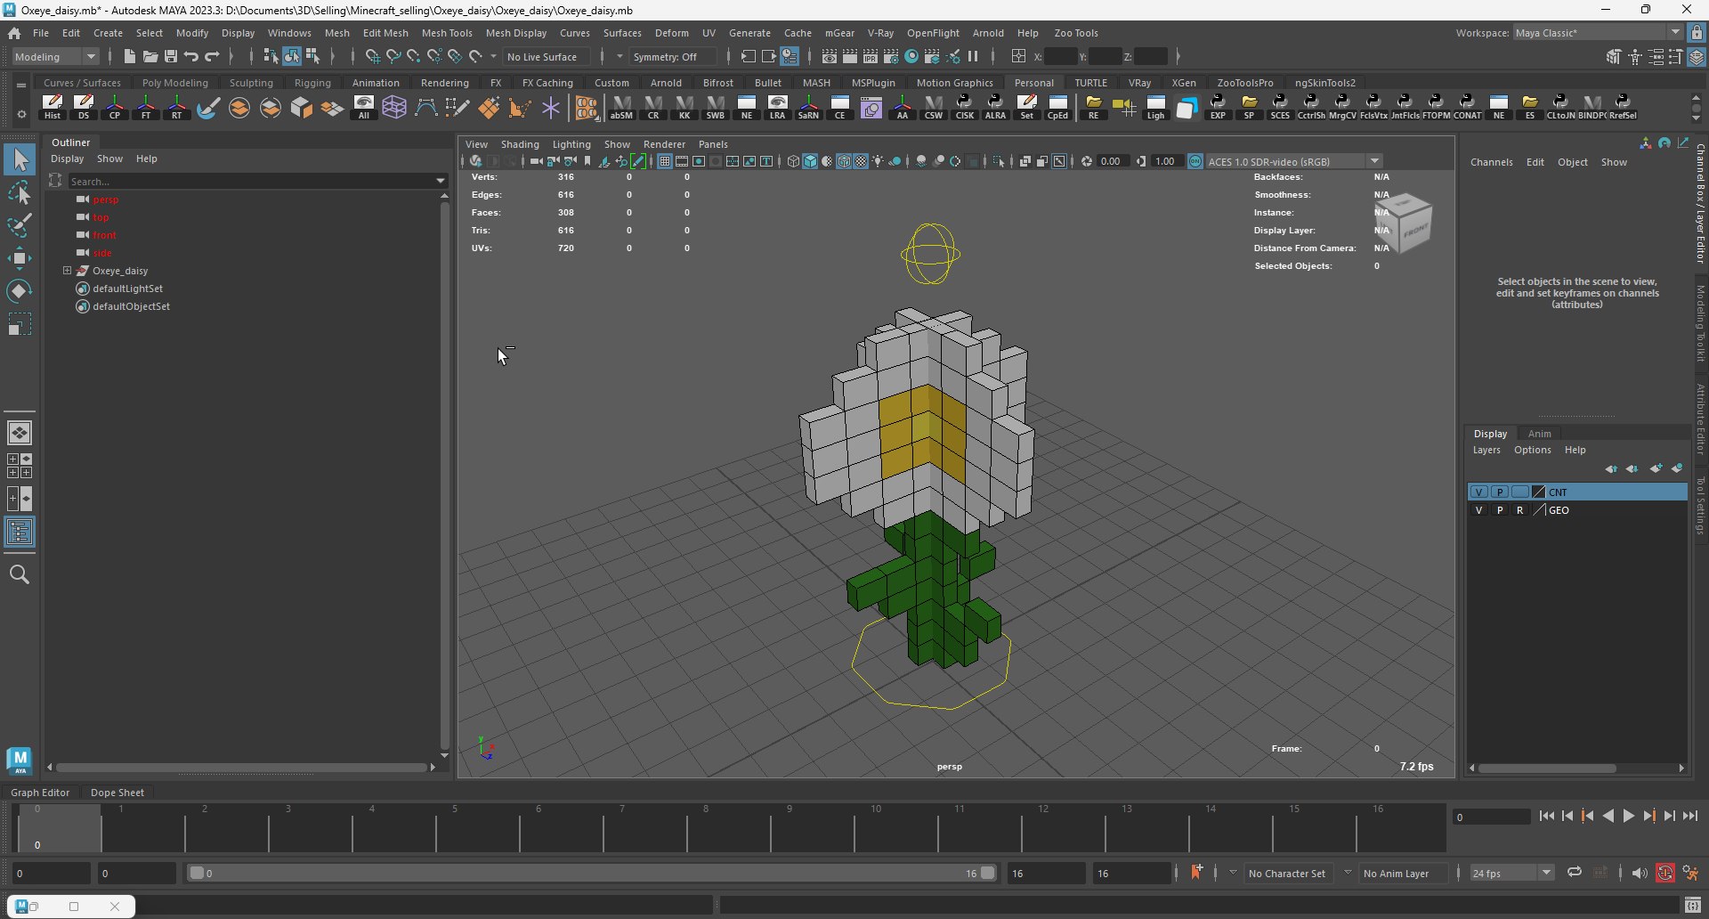Image resolution: width=1709 pixels, height=919 pixels.
Task: Toggle visibility V of CNT layer
Action: (x=1478, y=492)
